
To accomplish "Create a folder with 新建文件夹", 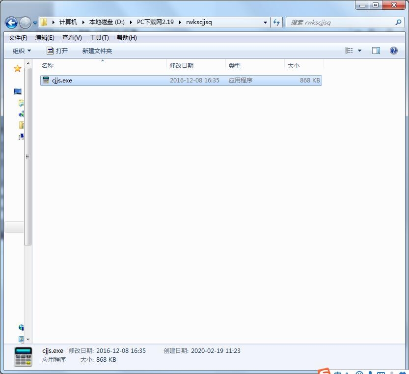I will coord(97,51).
